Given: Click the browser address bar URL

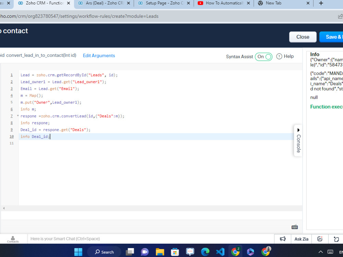Looking at the screenshot, I should pyautogui.click(x=79, y=16).
